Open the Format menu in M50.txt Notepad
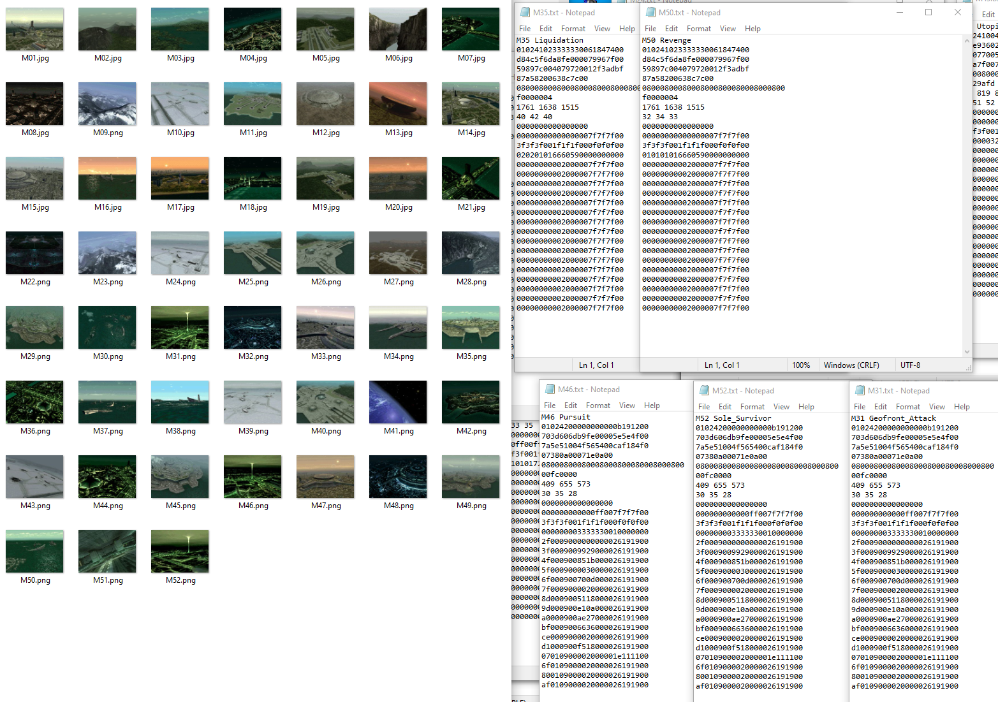This screenshot has height=702, width=998. pos(698,29)
